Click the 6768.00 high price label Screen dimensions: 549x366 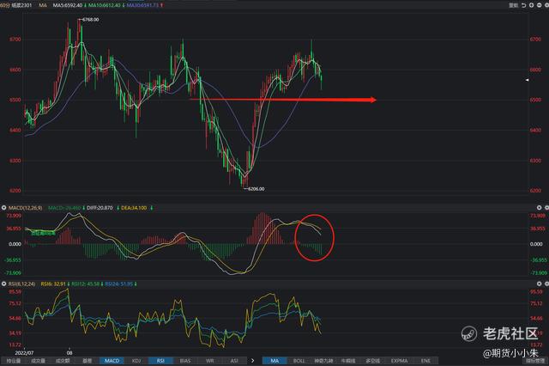tap(91, 20)
